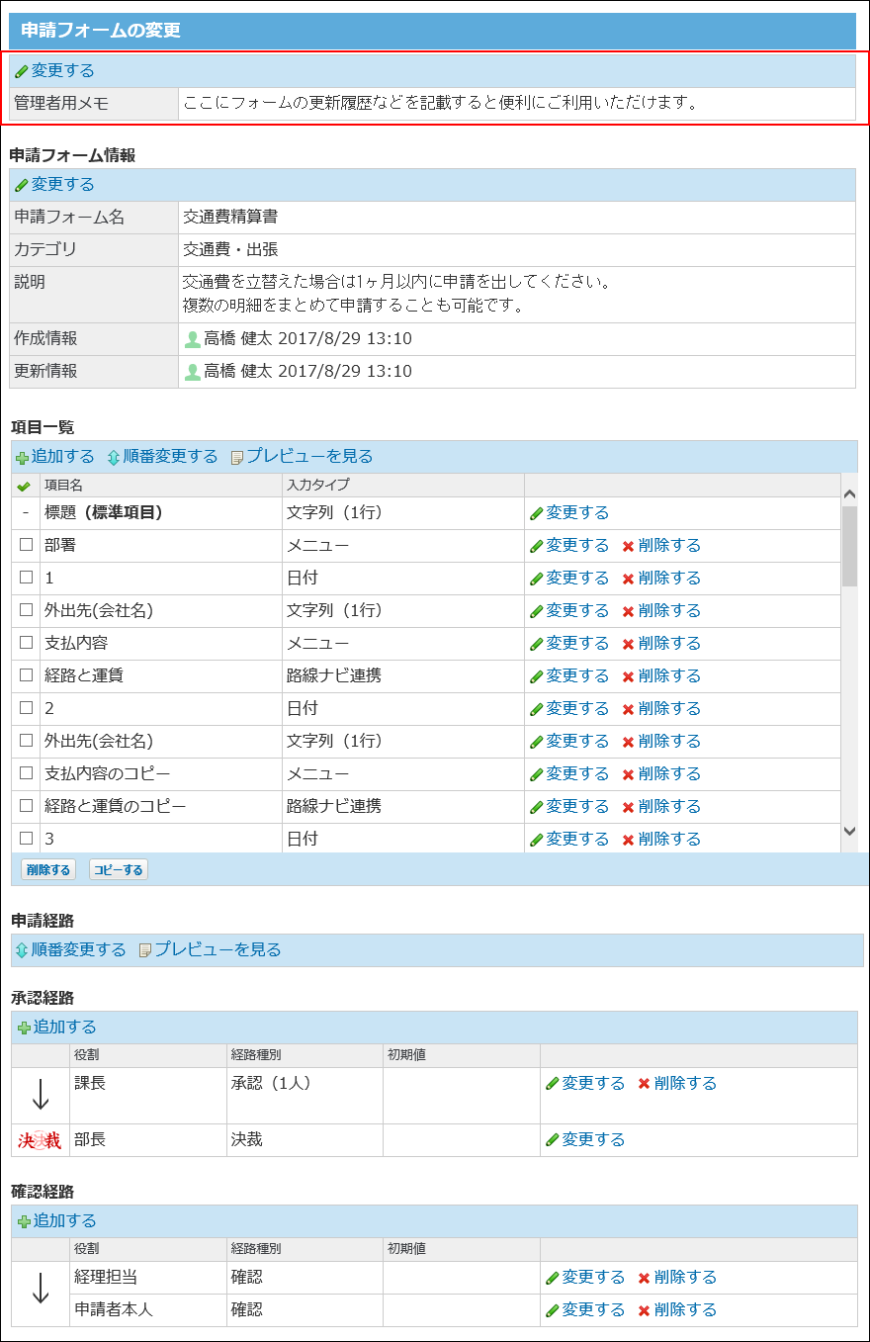Click red X delete icon for 申請者本人
The width and height of the screenshot is (870, 1342).
[x=644, y=1310]
